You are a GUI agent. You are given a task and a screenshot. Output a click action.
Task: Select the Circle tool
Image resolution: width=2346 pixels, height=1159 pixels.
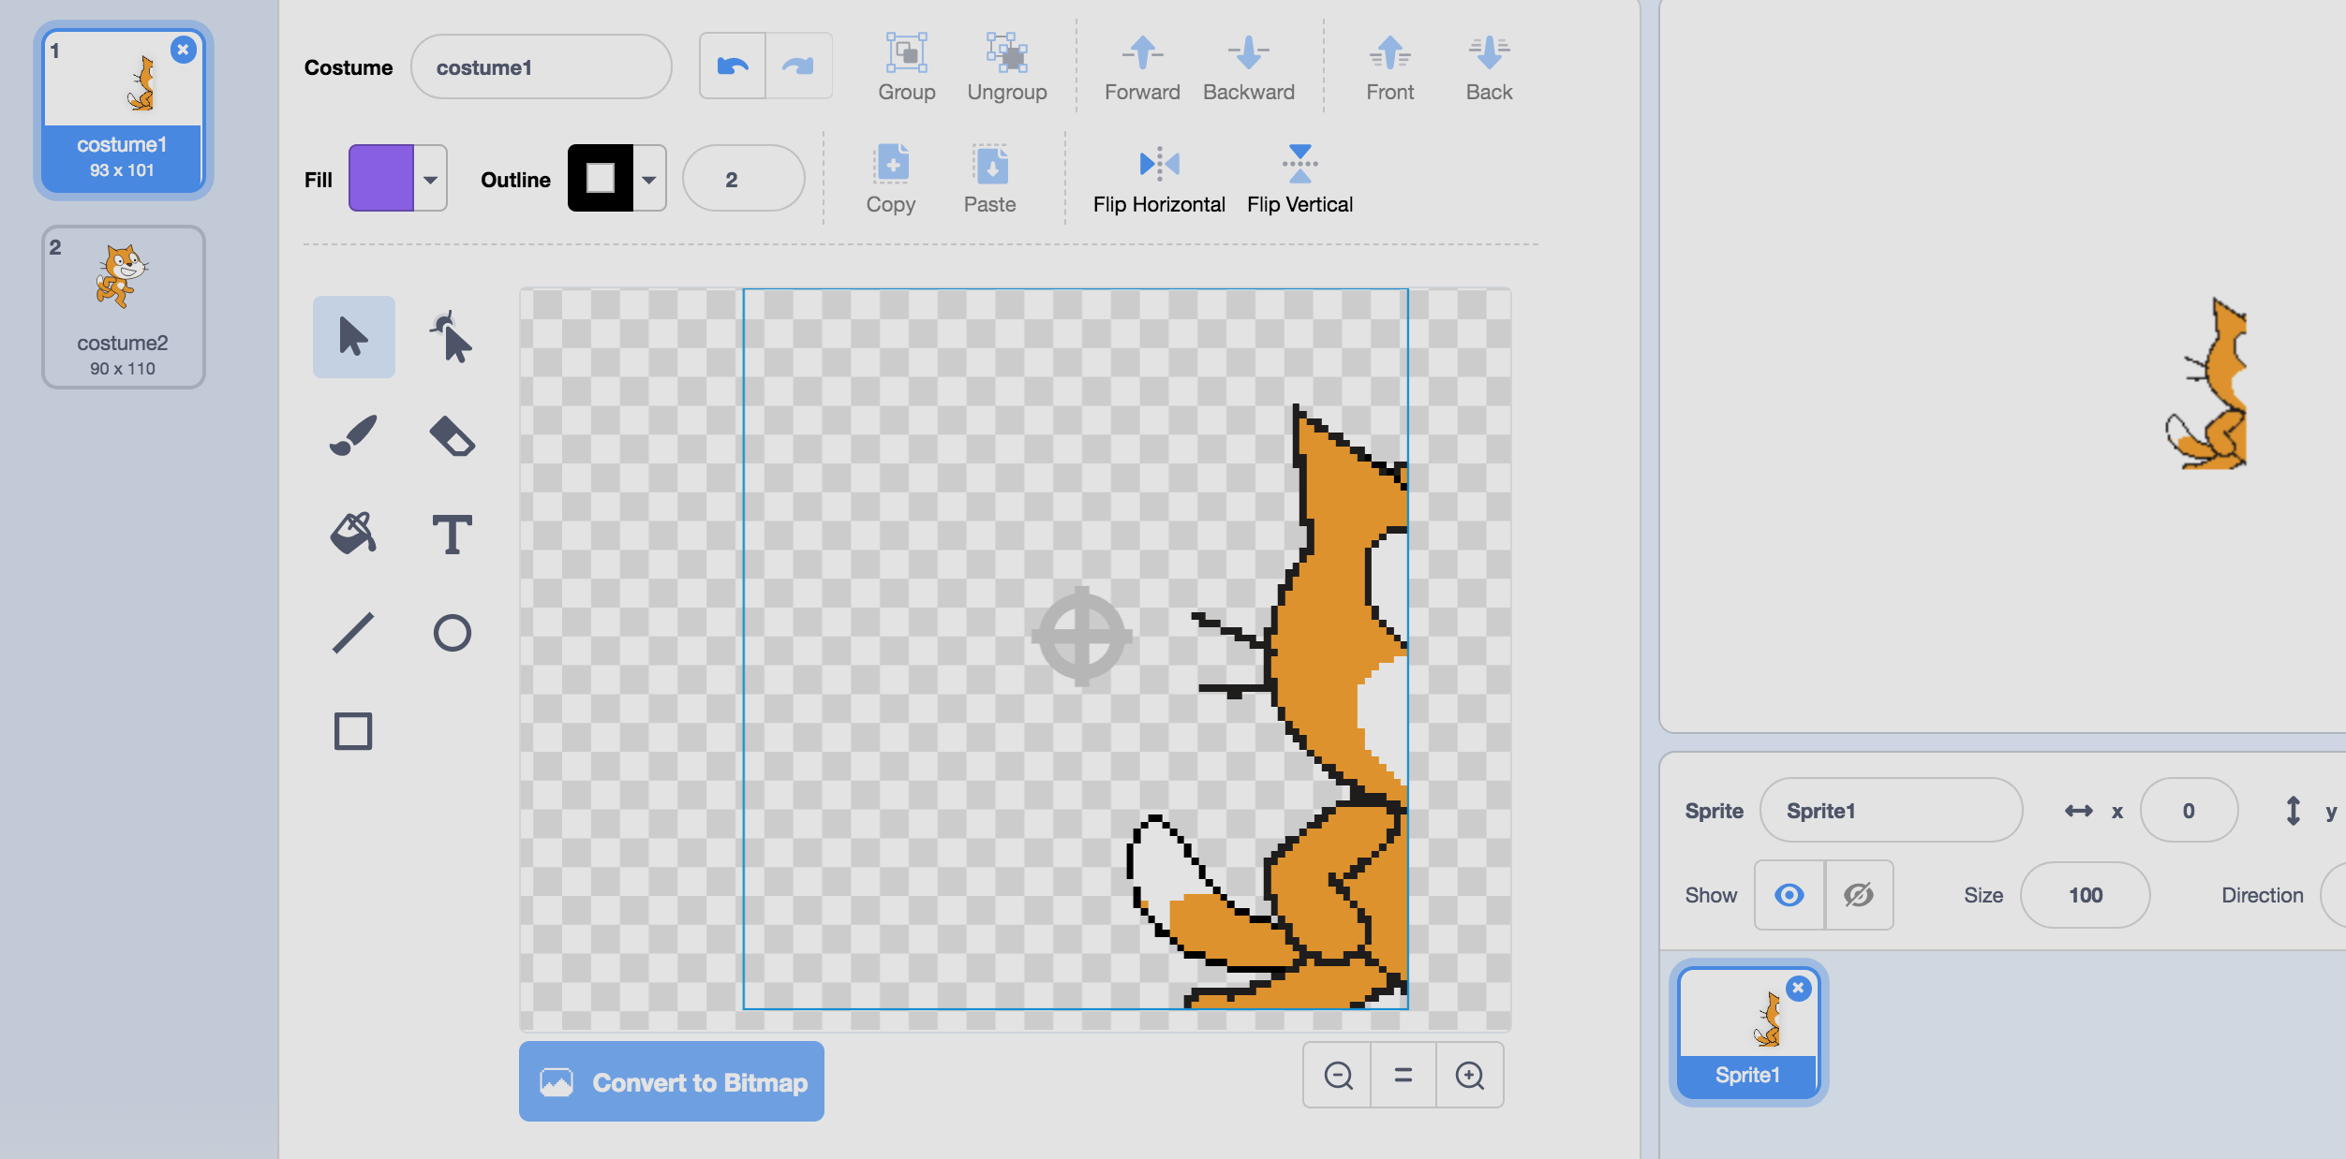click(x=453, y=632)
